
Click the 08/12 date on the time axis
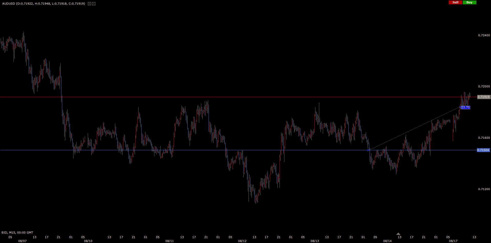pos(242,241)
